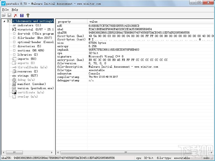Image resolution: width=215 pixels, height=161 pixels.
Task: Click the entry-point (hex) property label
Action: pyautogui.click(x=70, y=60)
